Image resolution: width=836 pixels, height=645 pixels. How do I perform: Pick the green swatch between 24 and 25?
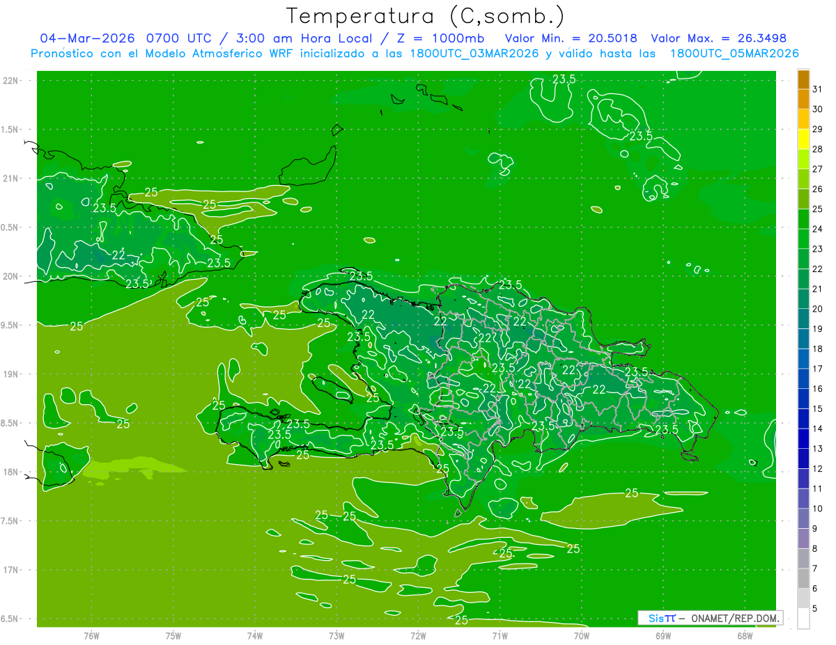803,219
